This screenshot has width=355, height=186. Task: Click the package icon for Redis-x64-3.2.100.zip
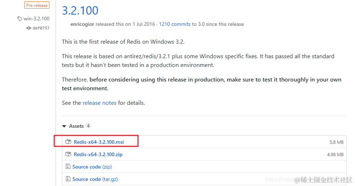click(68, 154)
